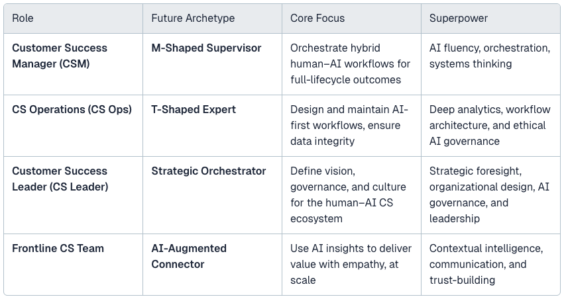Screen dimensions: 568x301
Task: Click the Contextual intelligence, communication cell
Action: [x=490, y=265]
